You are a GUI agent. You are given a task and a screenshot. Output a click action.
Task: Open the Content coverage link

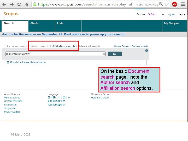[13, 101]
